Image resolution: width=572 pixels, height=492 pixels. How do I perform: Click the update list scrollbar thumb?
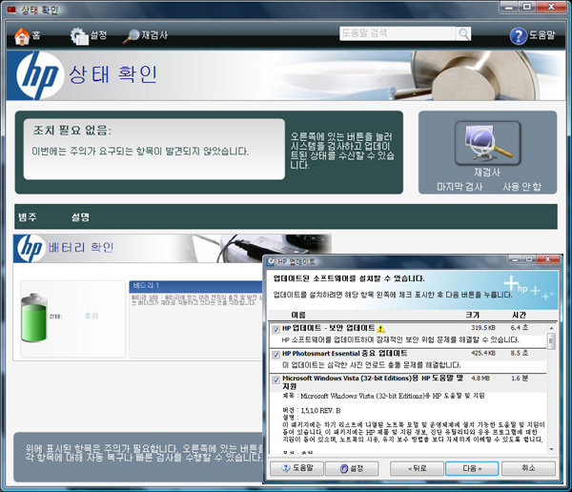point(552,341)
